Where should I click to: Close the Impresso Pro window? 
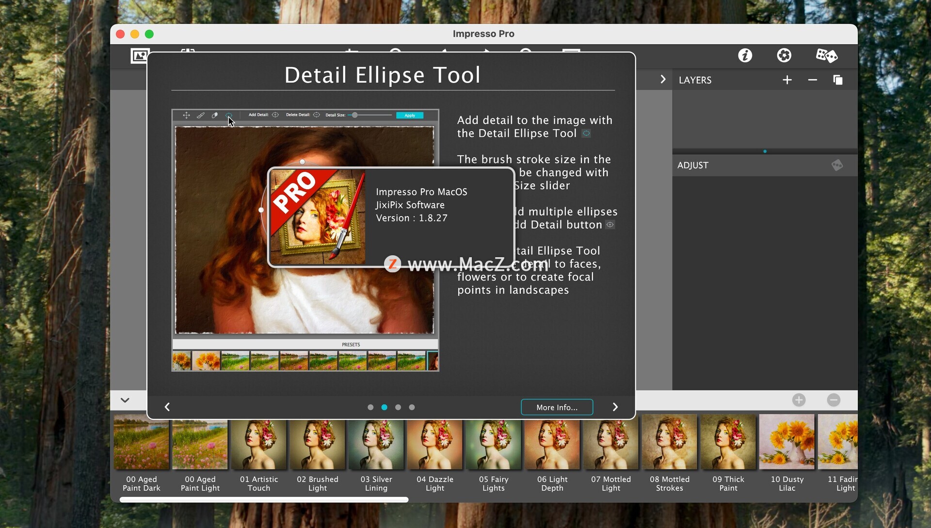pyautogui.click(x=120, y=34)
